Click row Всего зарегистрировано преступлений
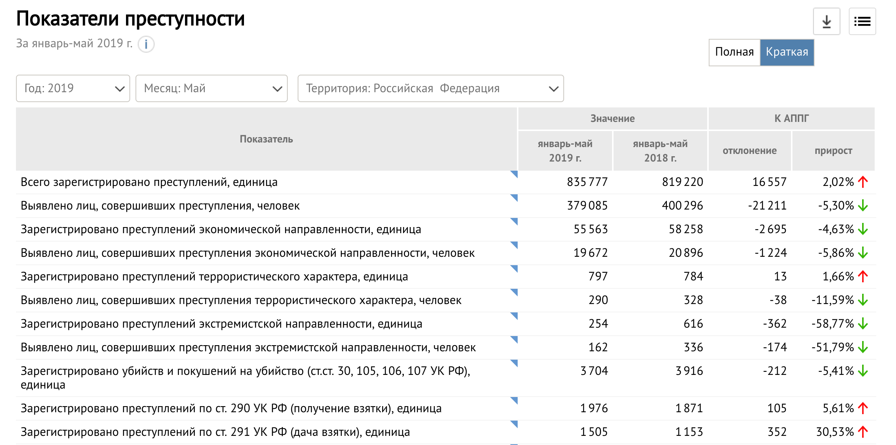Screen dimensions: 896x445 click(x=149, y=182)
